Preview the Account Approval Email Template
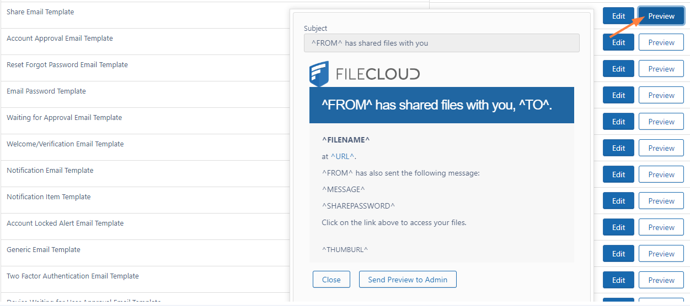 (x=661, y=42)
